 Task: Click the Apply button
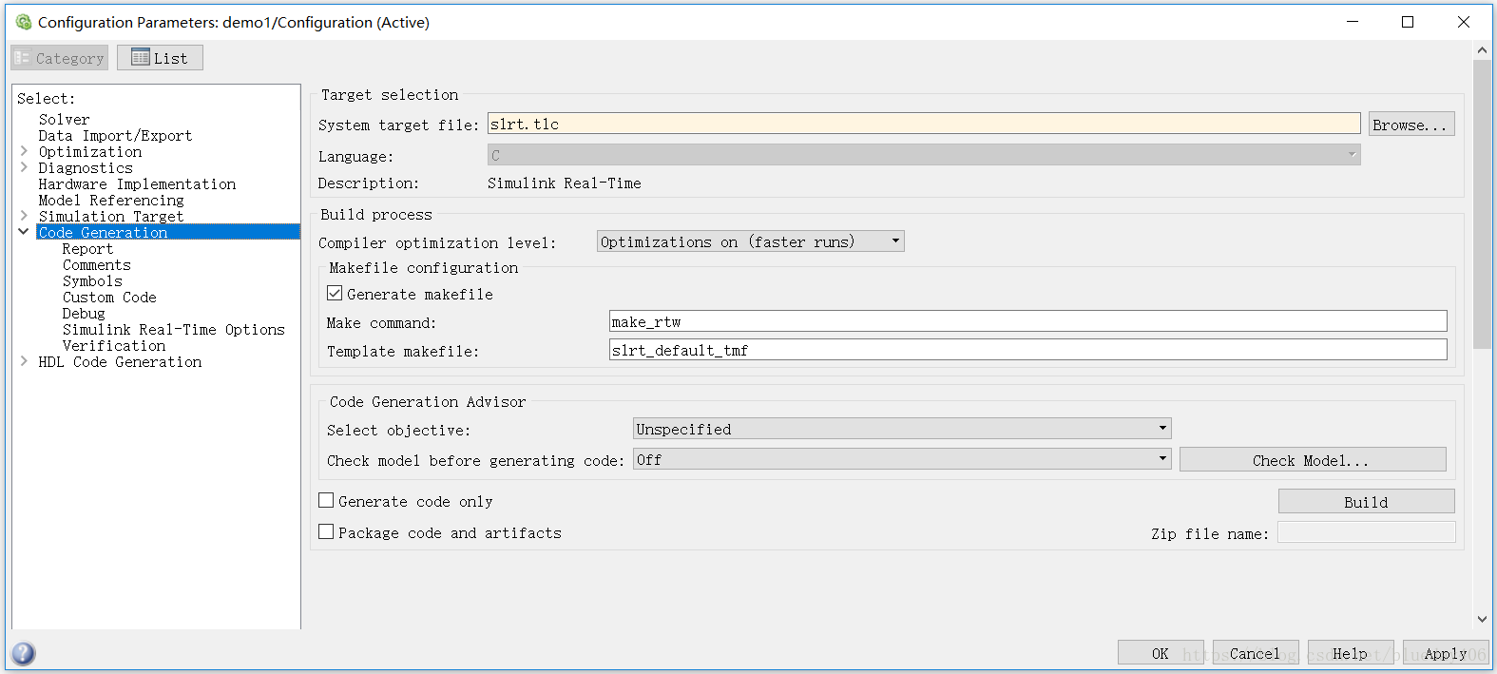(1446, 653)
